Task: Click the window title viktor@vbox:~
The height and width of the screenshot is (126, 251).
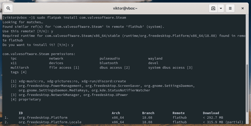Action: [125, 8]
